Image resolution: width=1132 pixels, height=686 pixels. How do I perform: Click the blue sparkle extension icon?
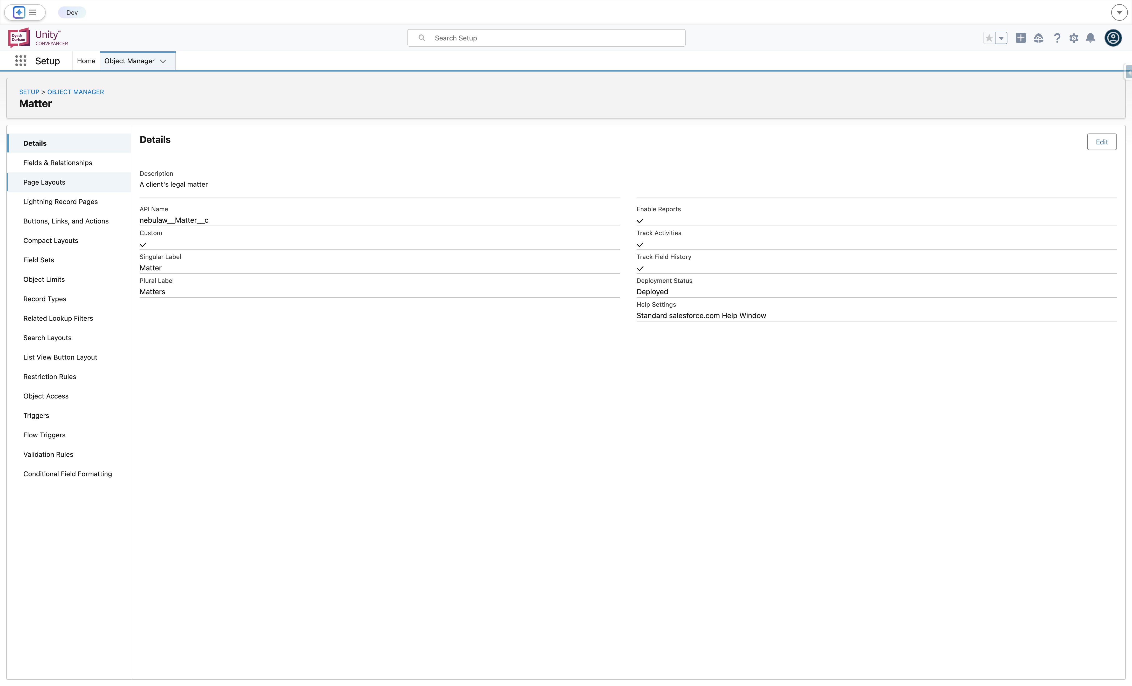(x=19, y=12)
